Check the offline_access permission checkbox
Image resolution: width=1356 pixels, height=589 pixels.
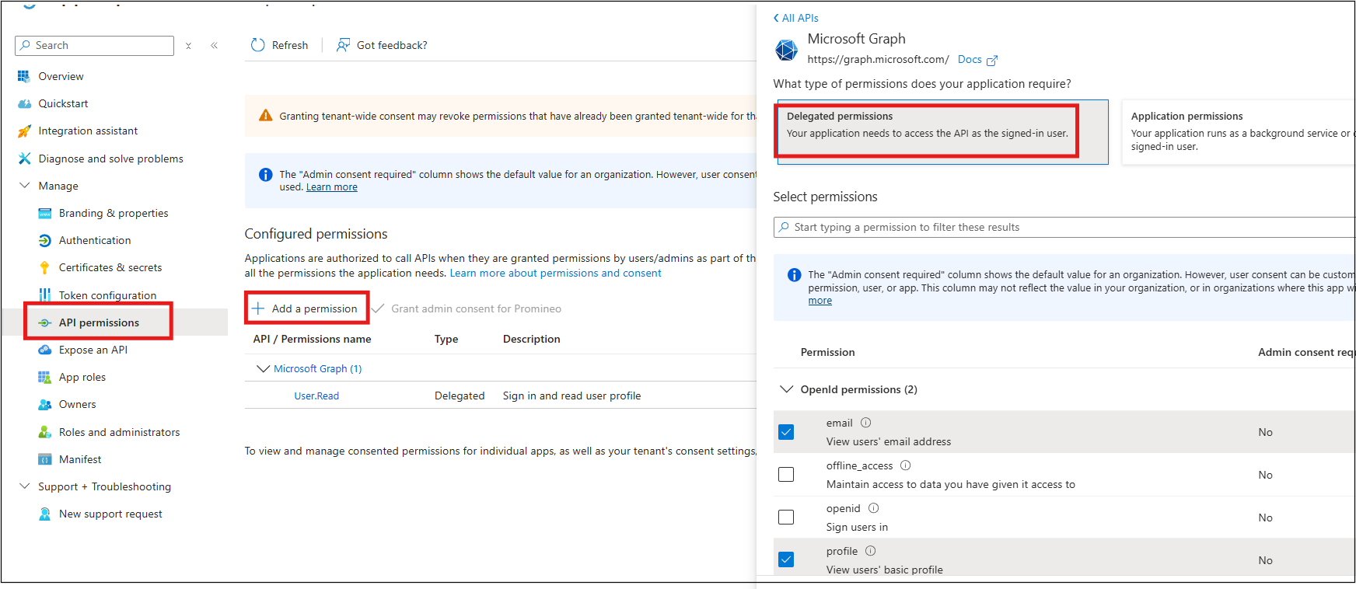(786, 474)
